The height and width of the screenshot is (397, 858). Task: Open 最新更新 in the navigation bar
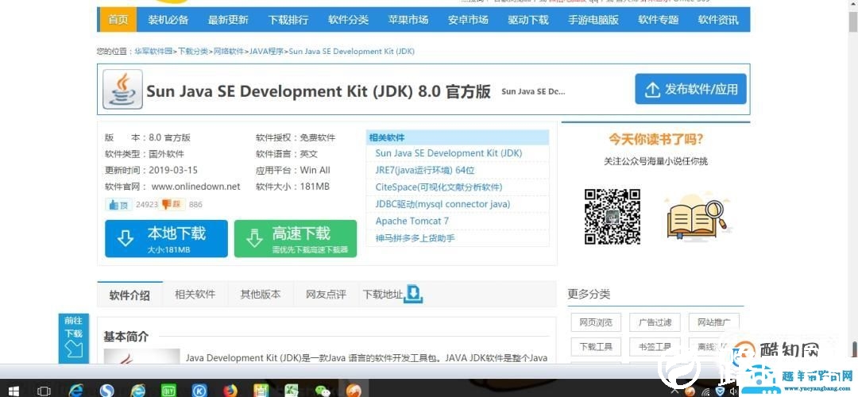(x=228, y=20)
